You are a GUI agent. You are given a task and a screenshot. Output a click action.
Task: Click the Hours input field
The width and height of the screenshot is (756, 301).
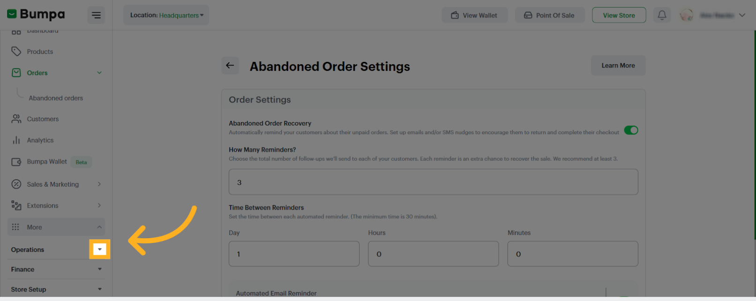tap(434, 254)
